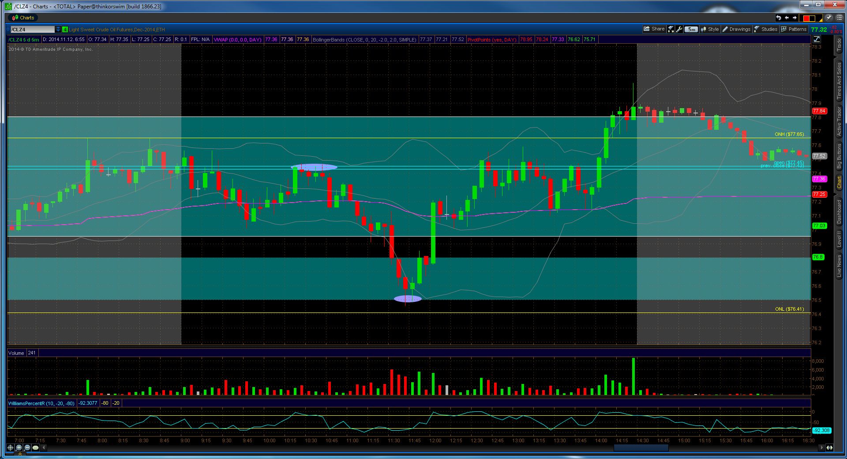
Task: Click the expand time axis icon at bottom right
Action: pyautogui.click(x=829, y=448)
